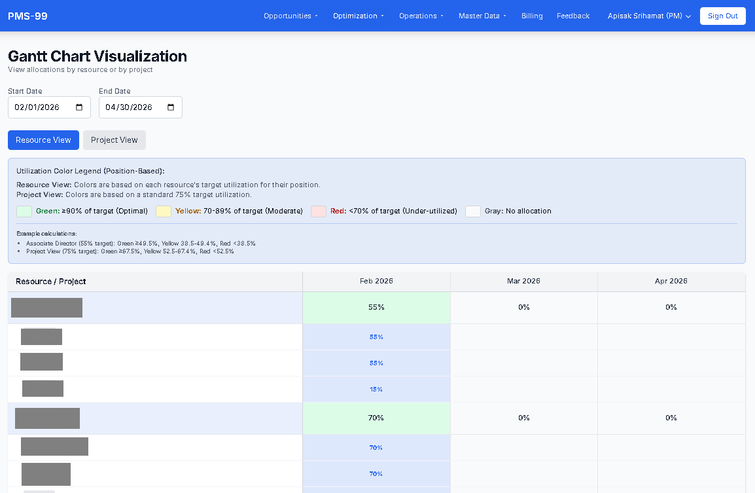
Task: Open the Master Data dropdown
Action: click(482, 15)
